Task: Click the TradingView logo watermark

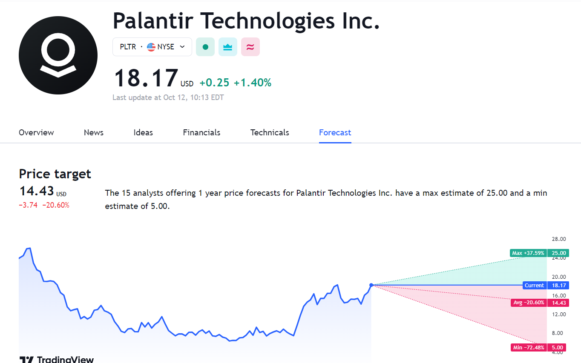Action: [57, 360]
